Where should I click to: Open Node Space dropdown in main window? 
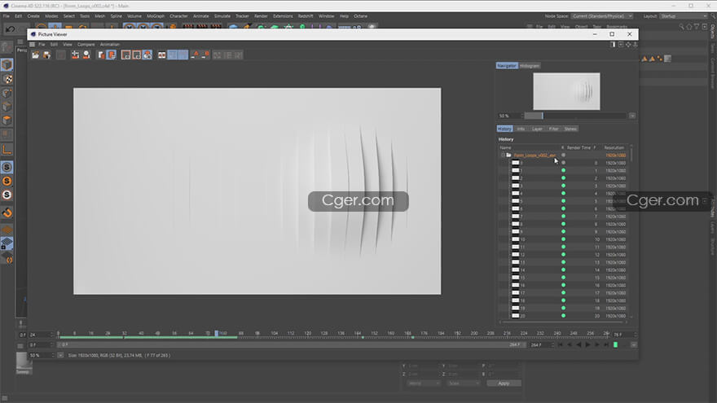click(603, 16)
